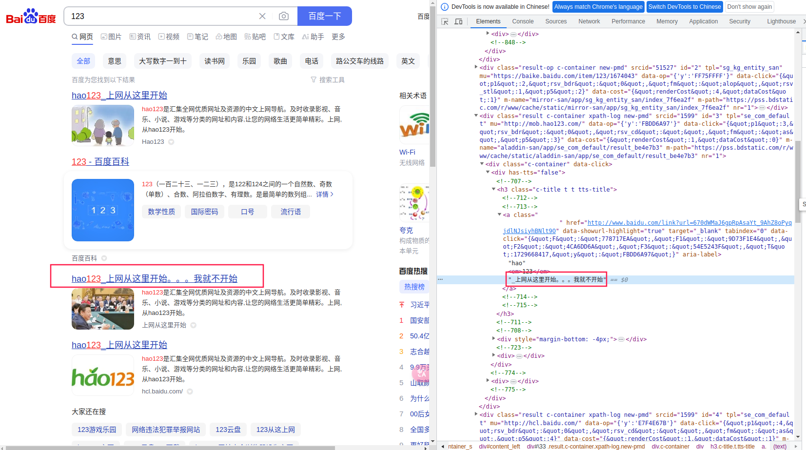This screenshot has width=806, height=450.
Task: Select the 大写数字一到十 filter chip
Action: click(162, 61)
